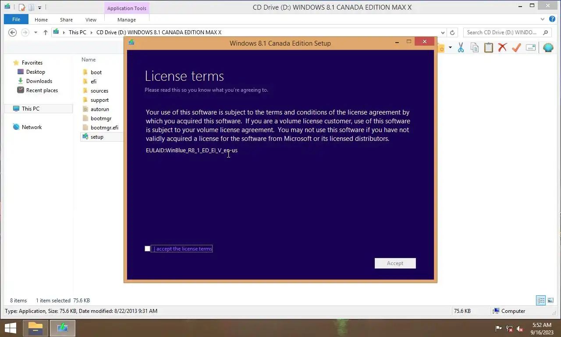Open the File menu tab
The image size is (561, 337).
coord(16,20)
